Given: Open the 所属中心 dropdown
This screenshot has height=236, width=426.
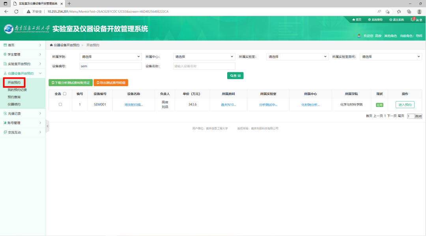Looking at the screenshot, I should click(204, 57).
